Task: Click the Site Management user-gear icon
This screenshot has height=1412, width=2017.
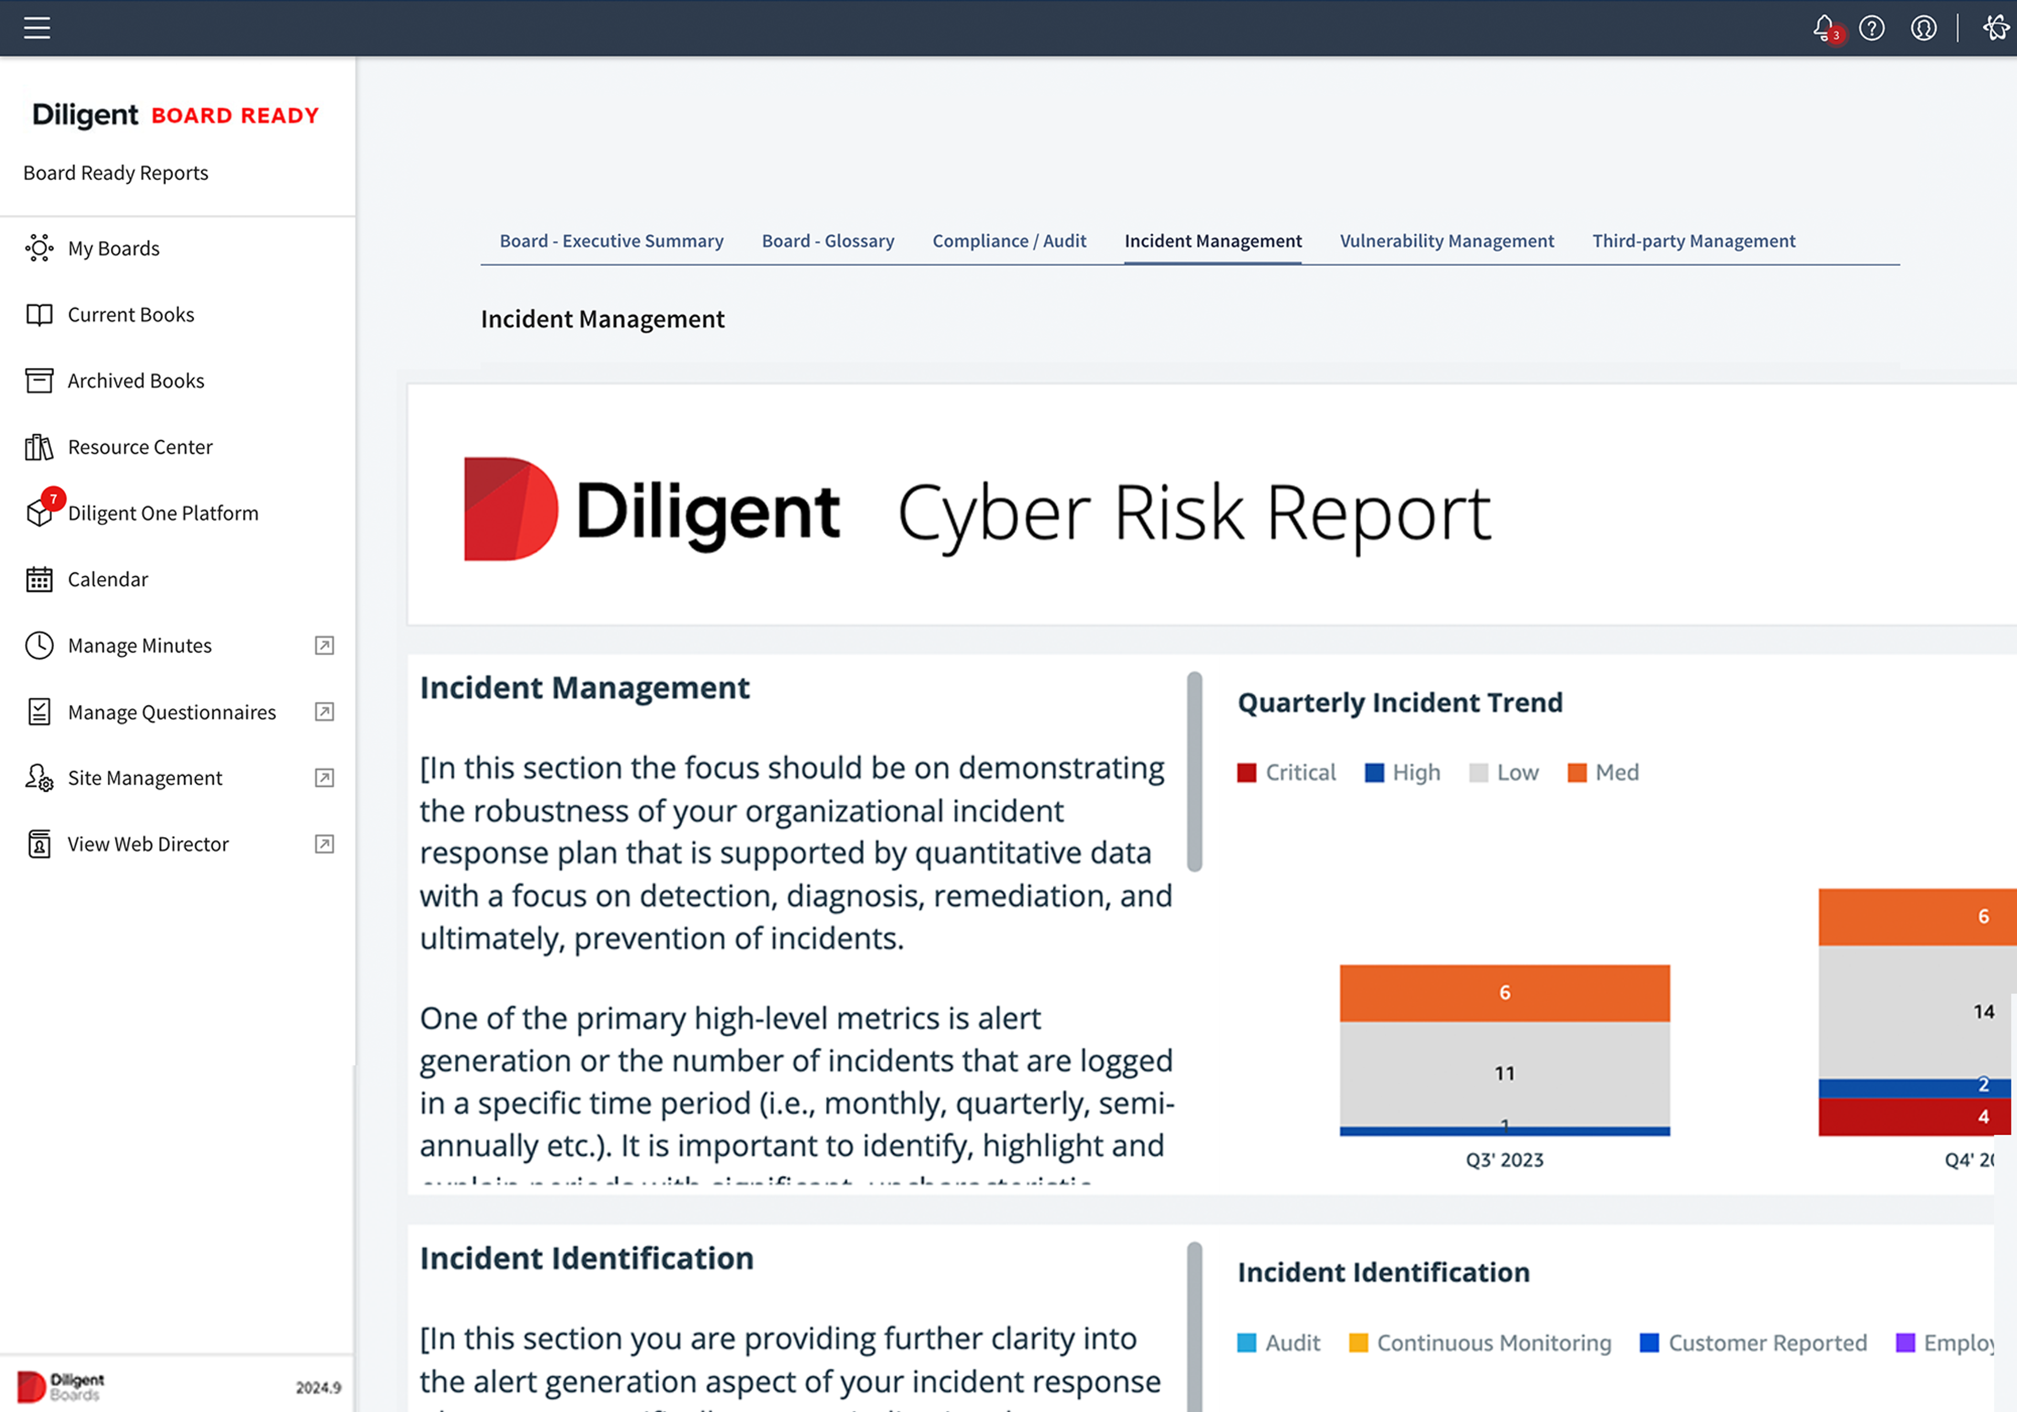Action: (39, 777)
